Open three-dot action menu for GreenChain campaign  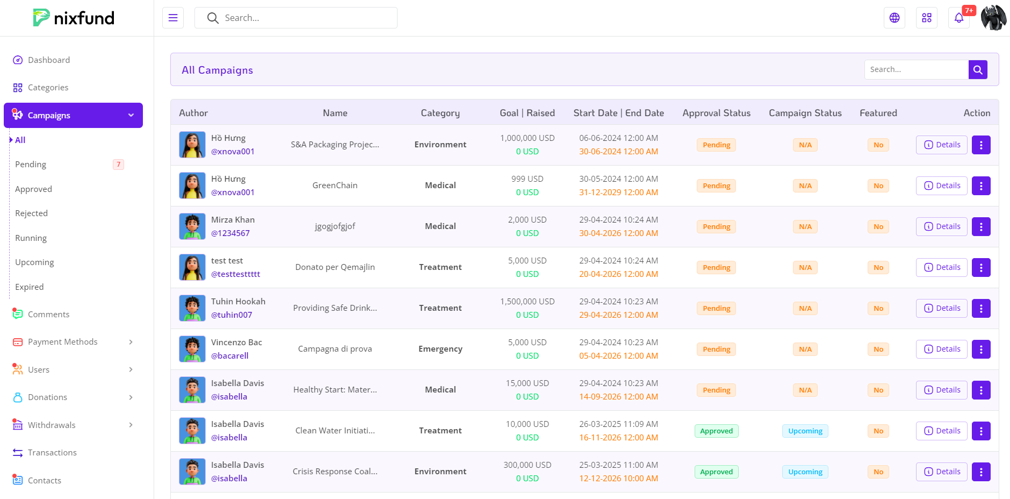click(981, 186)
